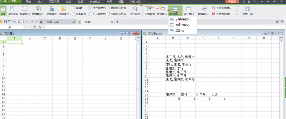Screen dimensions: 286x119
Task: Toggle the 显示网格线 gridlines checkbox
Action: [91, 8]
